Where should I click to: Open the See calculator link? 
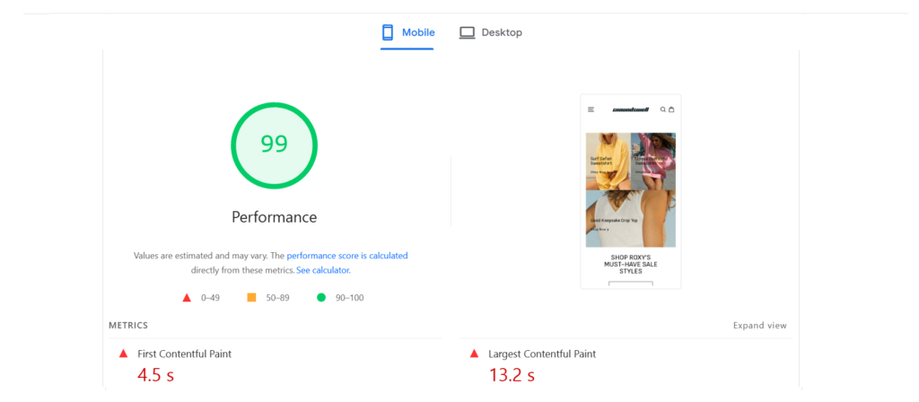point(323,270)
